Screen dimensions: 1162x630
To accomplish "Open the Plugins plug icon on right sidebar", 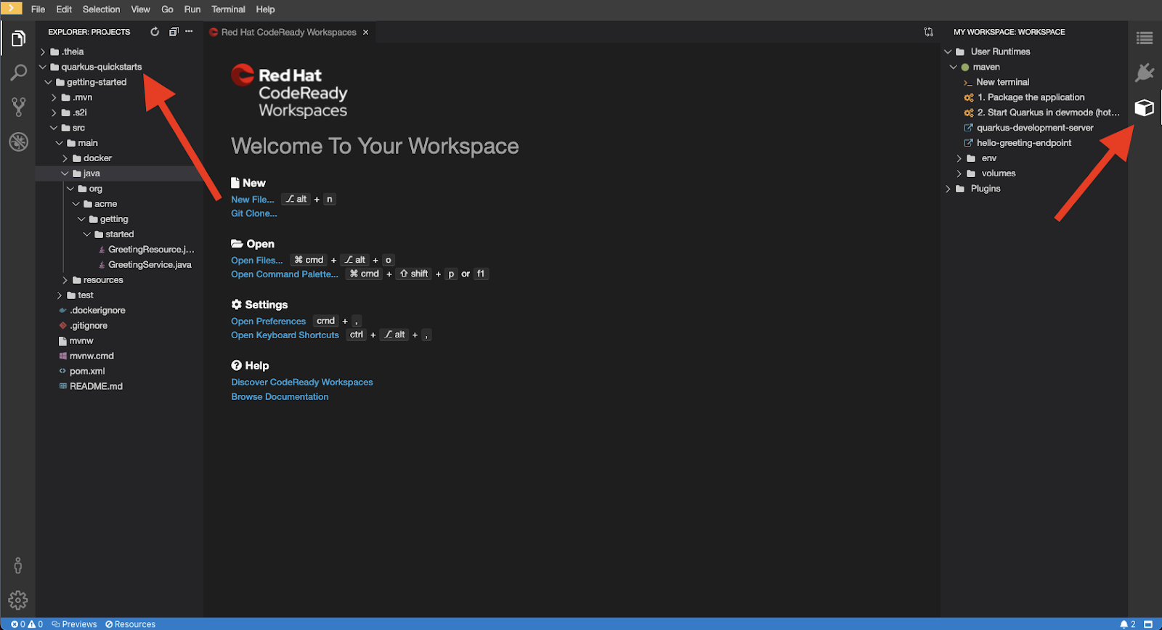I will click(x=1145, y=73).
